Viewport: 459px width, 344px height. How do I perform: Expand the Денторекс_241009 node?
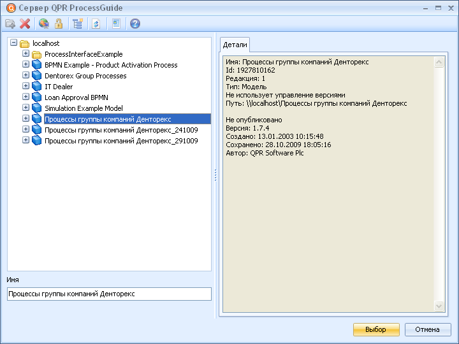(25, 129)
